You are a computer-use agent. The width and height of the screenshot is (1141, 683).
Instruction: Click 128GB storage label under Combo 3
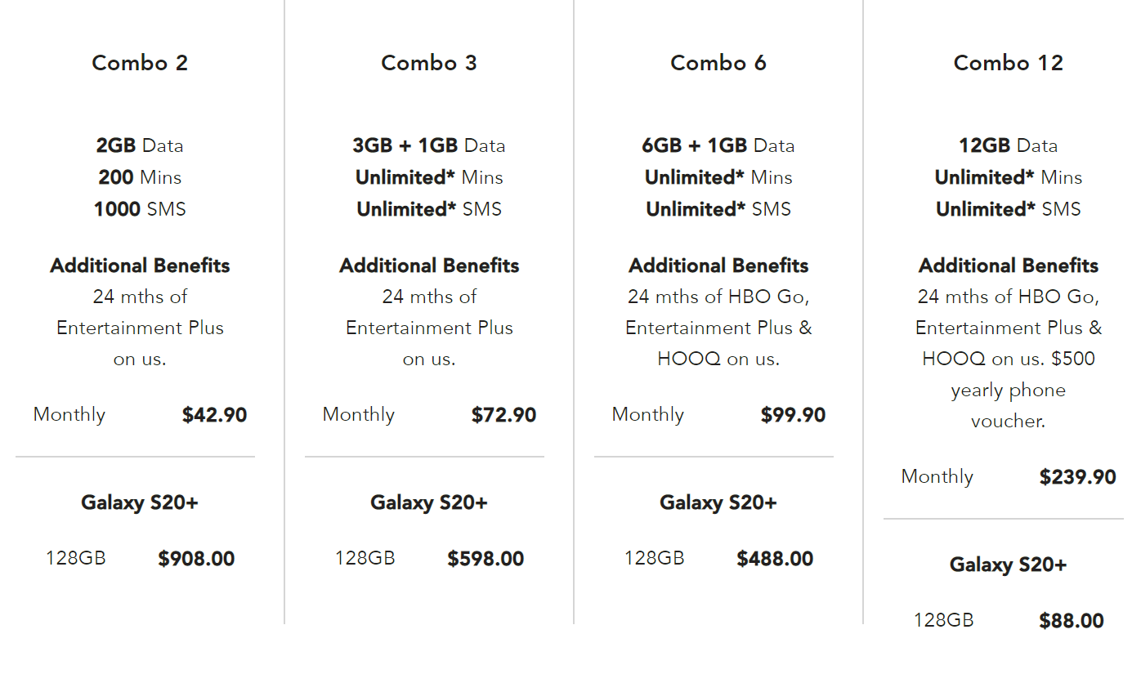click(x=365, y=559)
